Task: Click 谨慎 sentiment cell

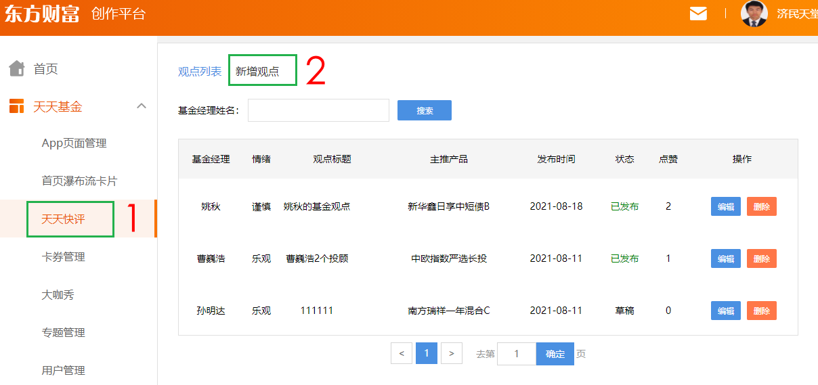Action: [261, 206]
